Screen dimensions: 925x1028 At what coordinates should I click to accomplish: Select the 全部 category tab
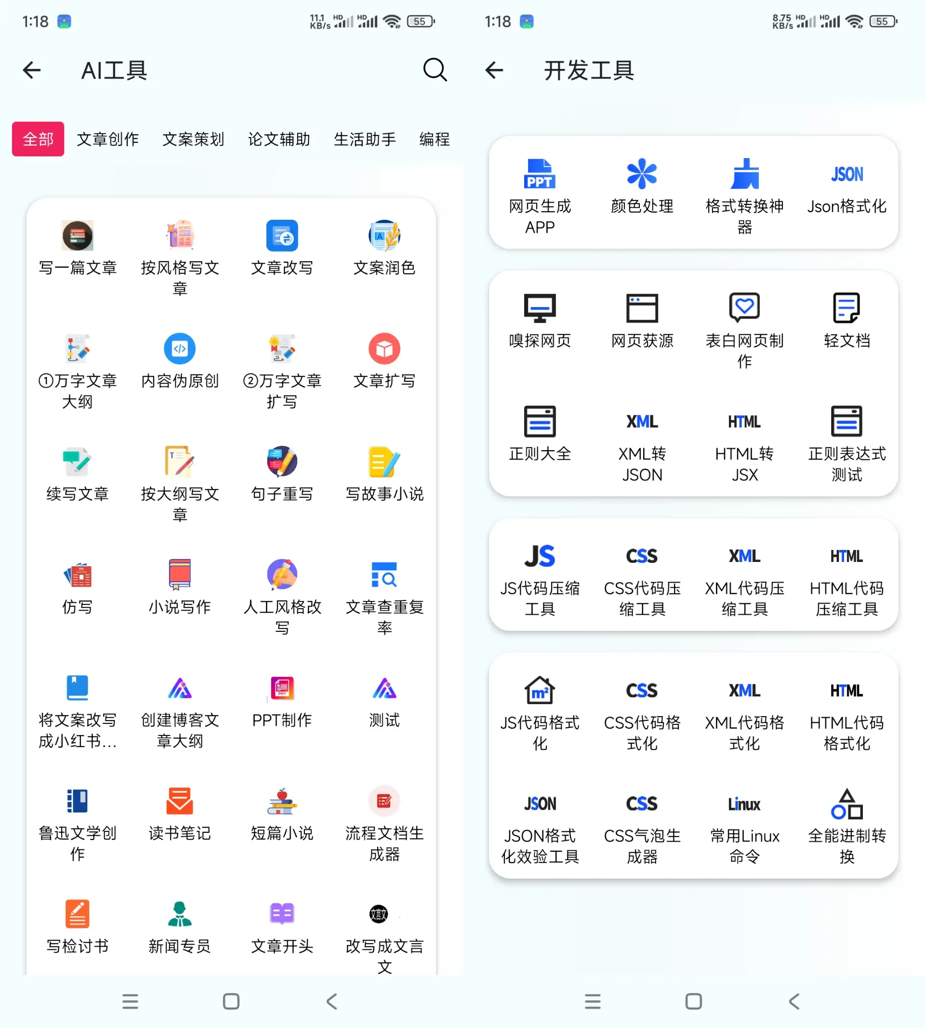click(x=38, y=139)
